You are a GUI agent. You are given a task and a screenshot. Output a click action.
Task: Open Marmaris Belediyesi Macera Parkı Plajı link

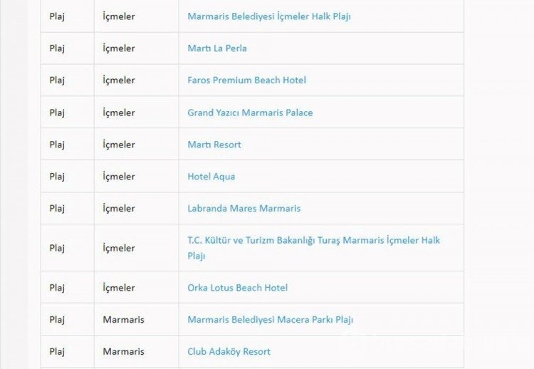click(x=270, y=320)
